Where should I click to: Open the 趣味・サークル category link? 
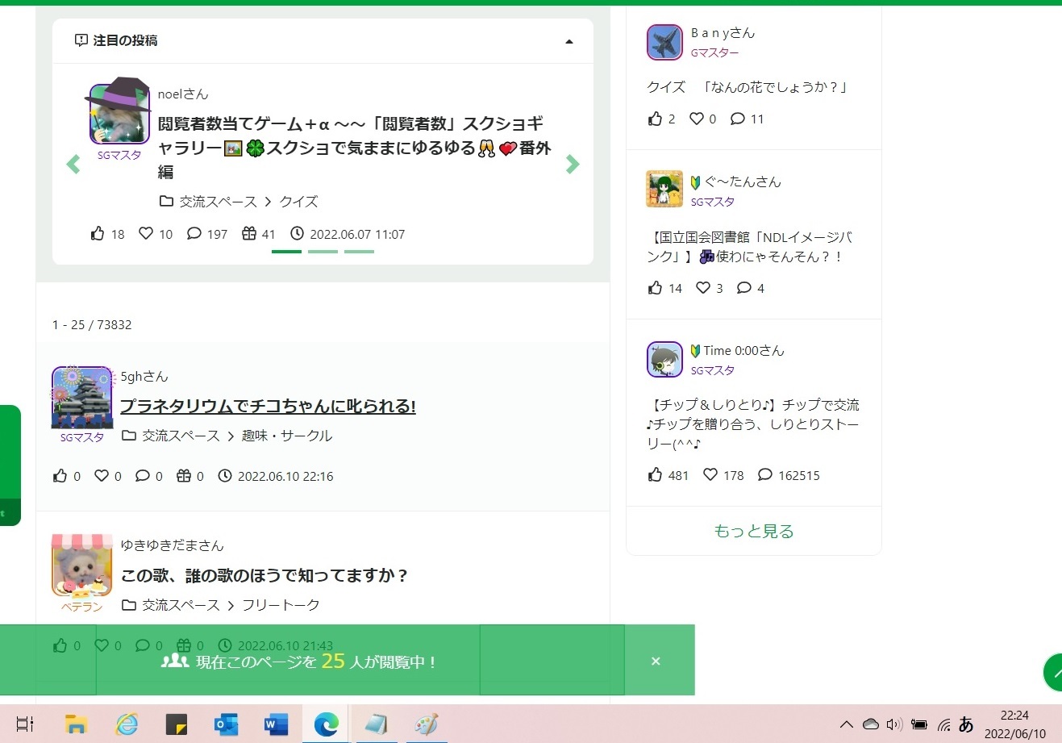pyautogui.click(x=286, y=436)
